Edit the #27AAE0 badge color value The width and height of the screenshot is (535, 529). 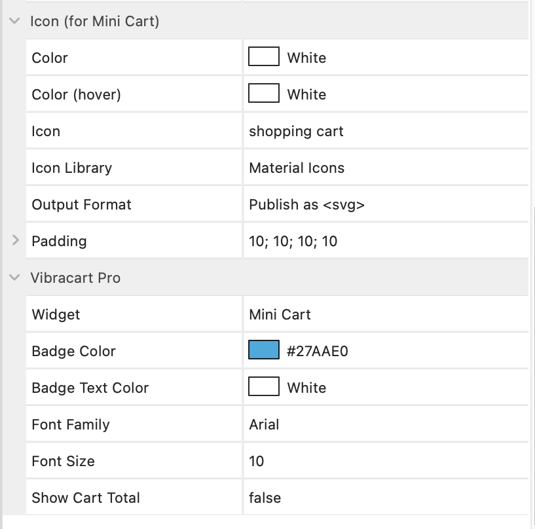(318, 351)
